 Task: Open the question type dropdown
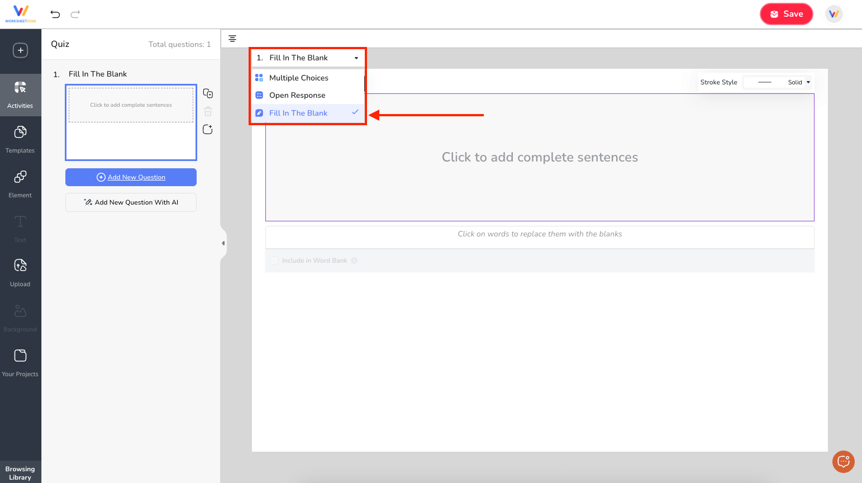(x=356, y=58)
